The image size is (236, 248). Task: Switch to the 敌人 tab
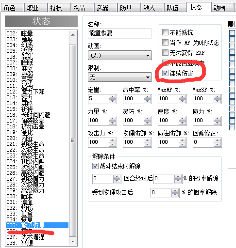(152, 8)
